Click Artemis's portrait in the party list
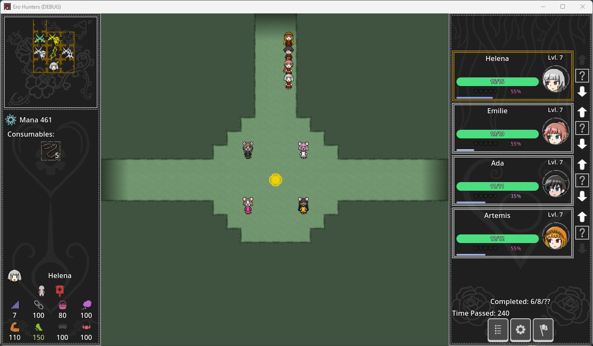 click(x=556, y=236)
